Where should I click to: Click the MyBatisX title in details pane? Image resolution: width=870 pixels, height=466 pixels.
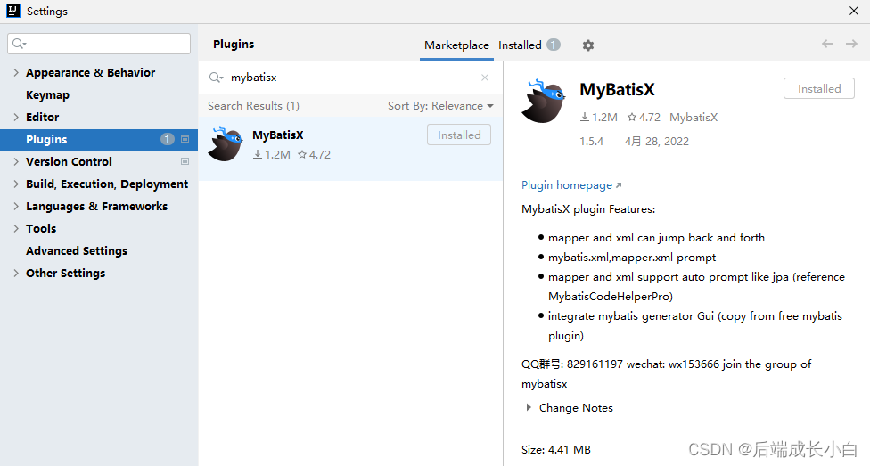pyautogui.click(x=617, y=89)
